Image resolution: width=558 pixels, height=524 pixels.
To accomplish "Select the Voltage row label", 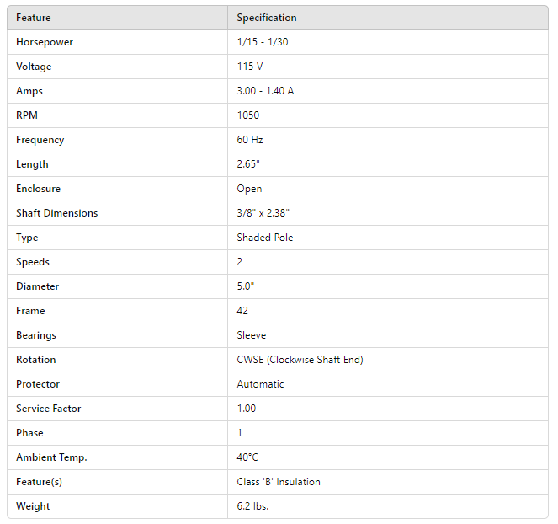I will (x=34, y=67).
